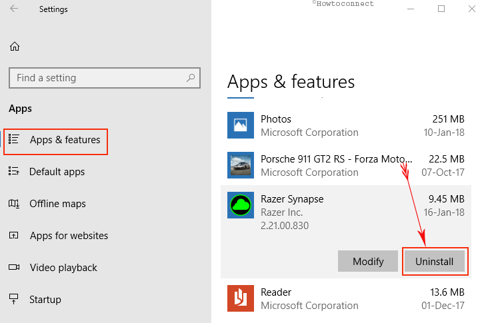This screenshot has width=484, height=323.
Task: Click the Razer Synapse green cloud icon
Action: (x=241, y=205)
